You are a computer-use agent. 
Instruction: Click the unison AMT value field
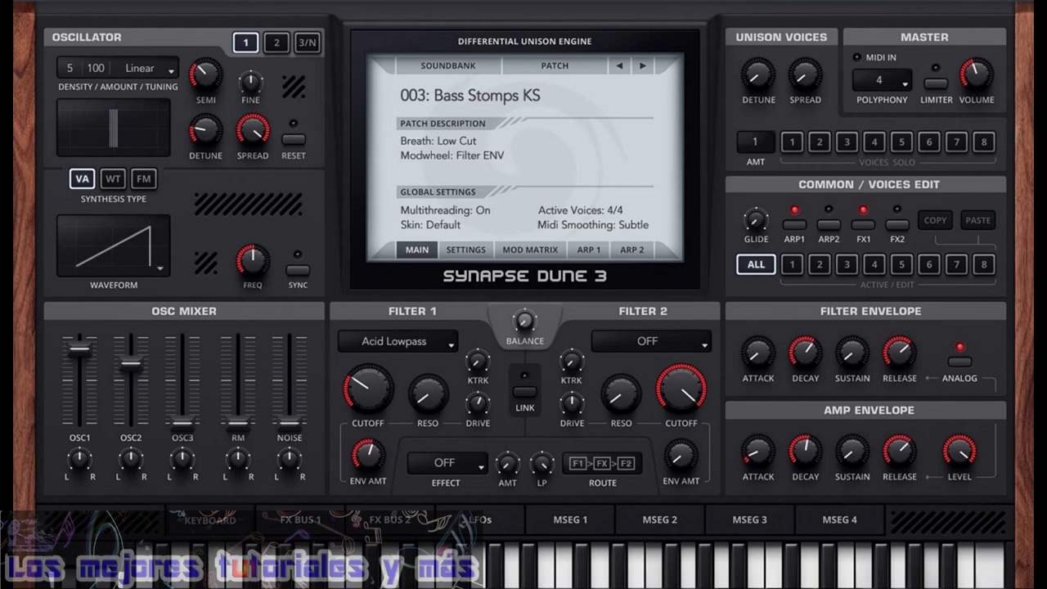point(755,142)
